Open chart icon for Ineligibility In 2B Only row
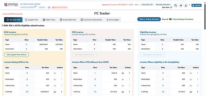The width and height of the screenshot is (206, 96). coord(191,92)
